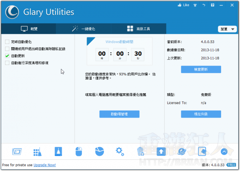Open the upward-arrow Software Update icon
Image resolution: width=240 pixels, height=171 pixels.
click(161, 152)
